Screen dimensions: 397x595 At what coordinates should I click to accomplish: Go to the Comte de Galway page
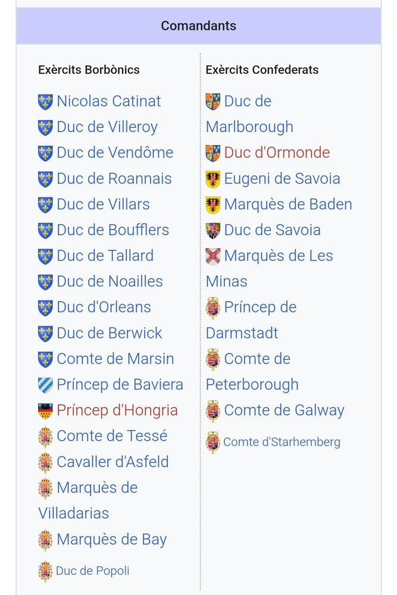click(x=284, y=410)
